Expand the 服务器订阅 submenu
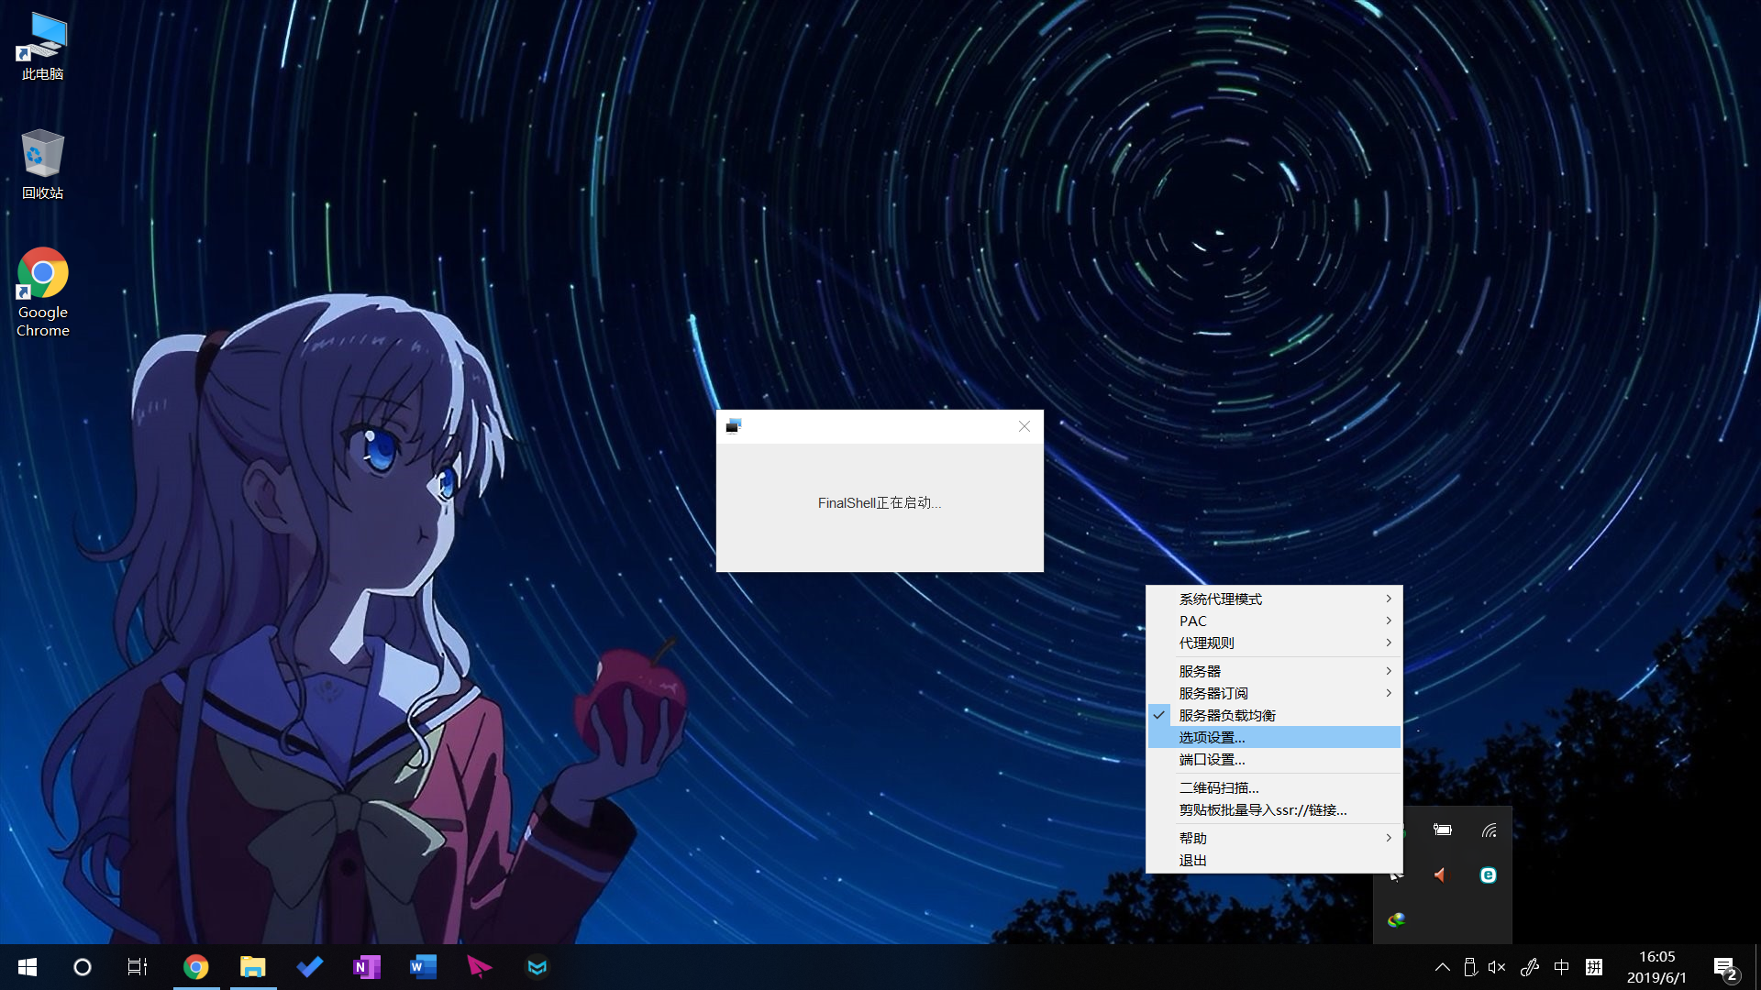The height and width of the screenshot is (990, 1761). pyautogui.click(x=1275, y=693)
